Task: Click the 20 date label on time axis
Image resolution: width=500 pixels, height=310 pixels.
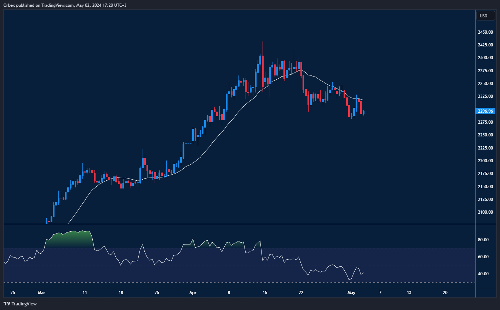Action: click(445, 293)
